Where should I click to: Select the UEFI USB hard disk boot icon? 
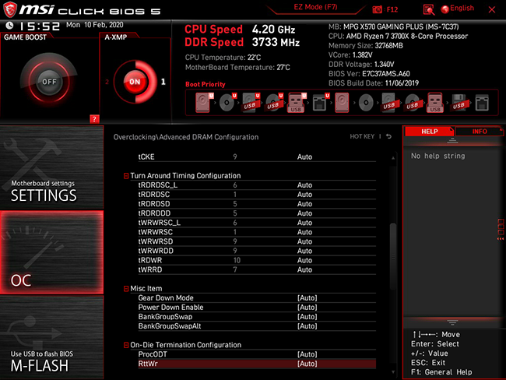pos(251,102)
